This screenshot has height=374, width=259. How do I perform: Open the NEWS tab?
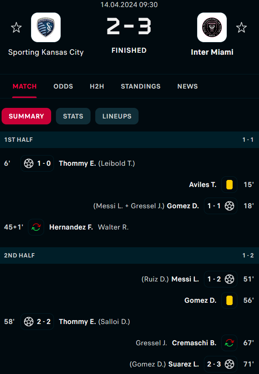pos(187,86)
